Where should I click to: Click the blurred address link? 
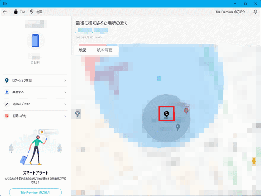click(92, 30)
